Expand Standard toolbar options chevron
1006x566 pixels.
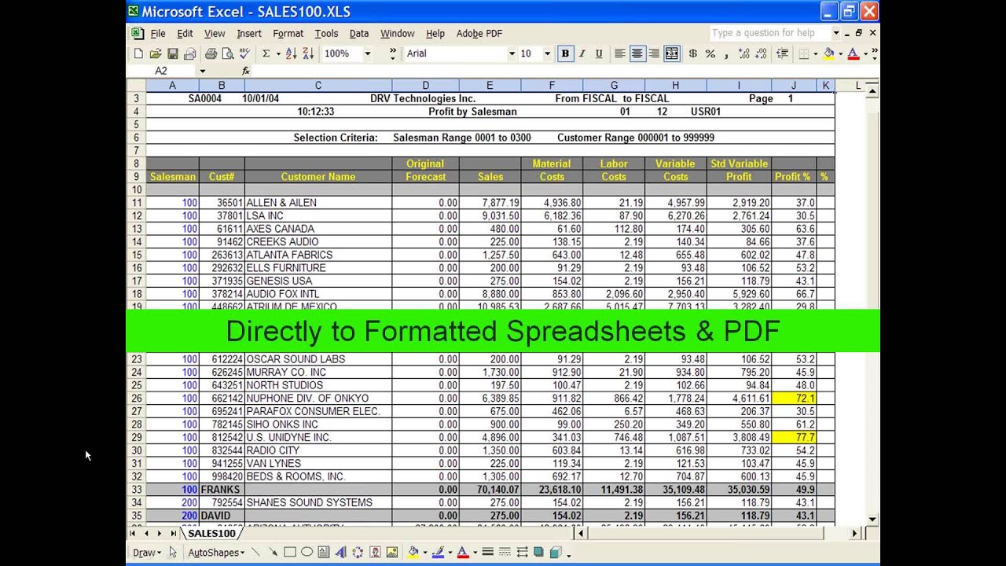click(x=393, y=53)
